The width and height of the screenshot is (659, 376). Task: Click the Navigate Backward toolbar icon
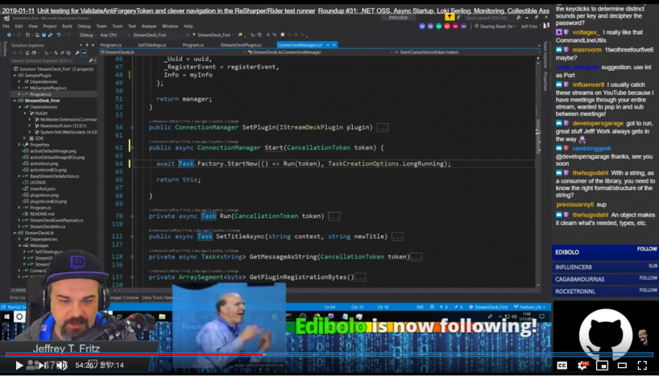coord(9,35)
